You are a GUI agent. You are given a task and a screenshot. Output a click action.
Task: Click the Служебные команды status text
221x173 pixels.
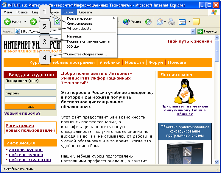(18, 169)
